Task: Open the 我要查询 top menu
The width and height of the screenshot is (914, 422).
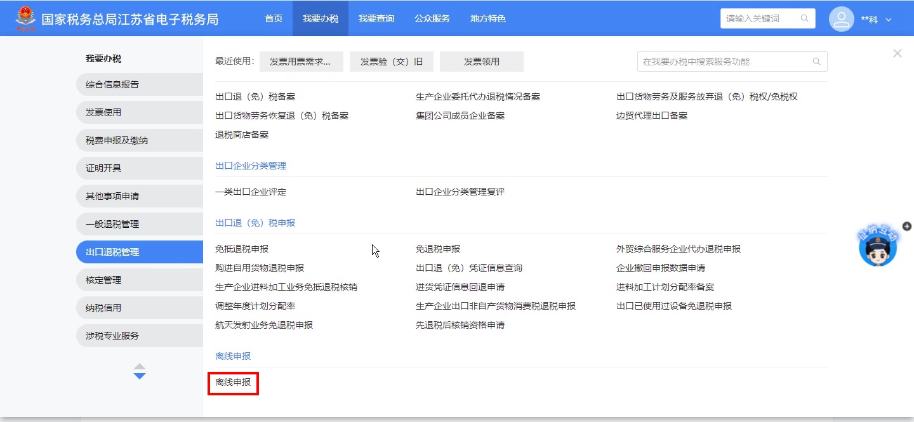Action: (376, 18)
